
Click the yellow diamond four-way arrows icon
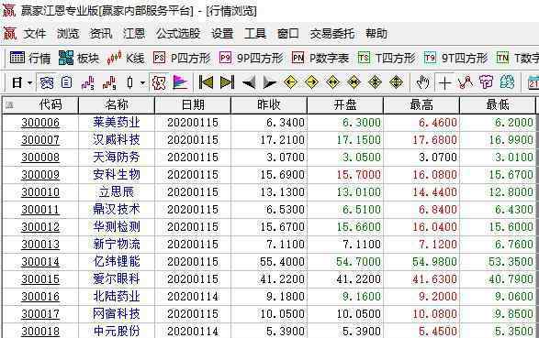coord(375,82)
